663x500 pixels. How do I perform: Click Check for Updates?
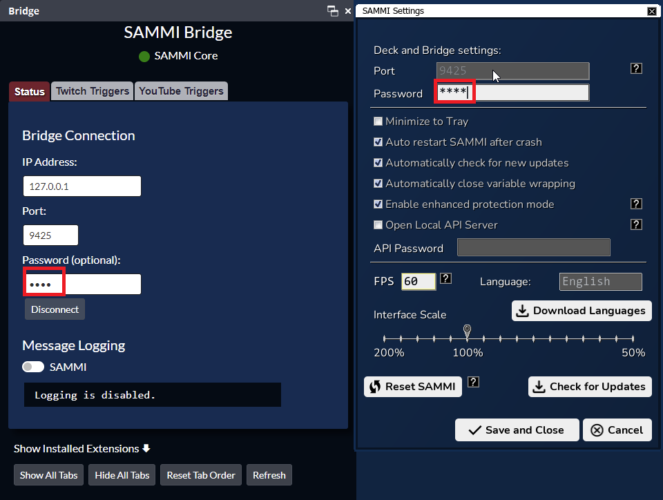(590, 387)
